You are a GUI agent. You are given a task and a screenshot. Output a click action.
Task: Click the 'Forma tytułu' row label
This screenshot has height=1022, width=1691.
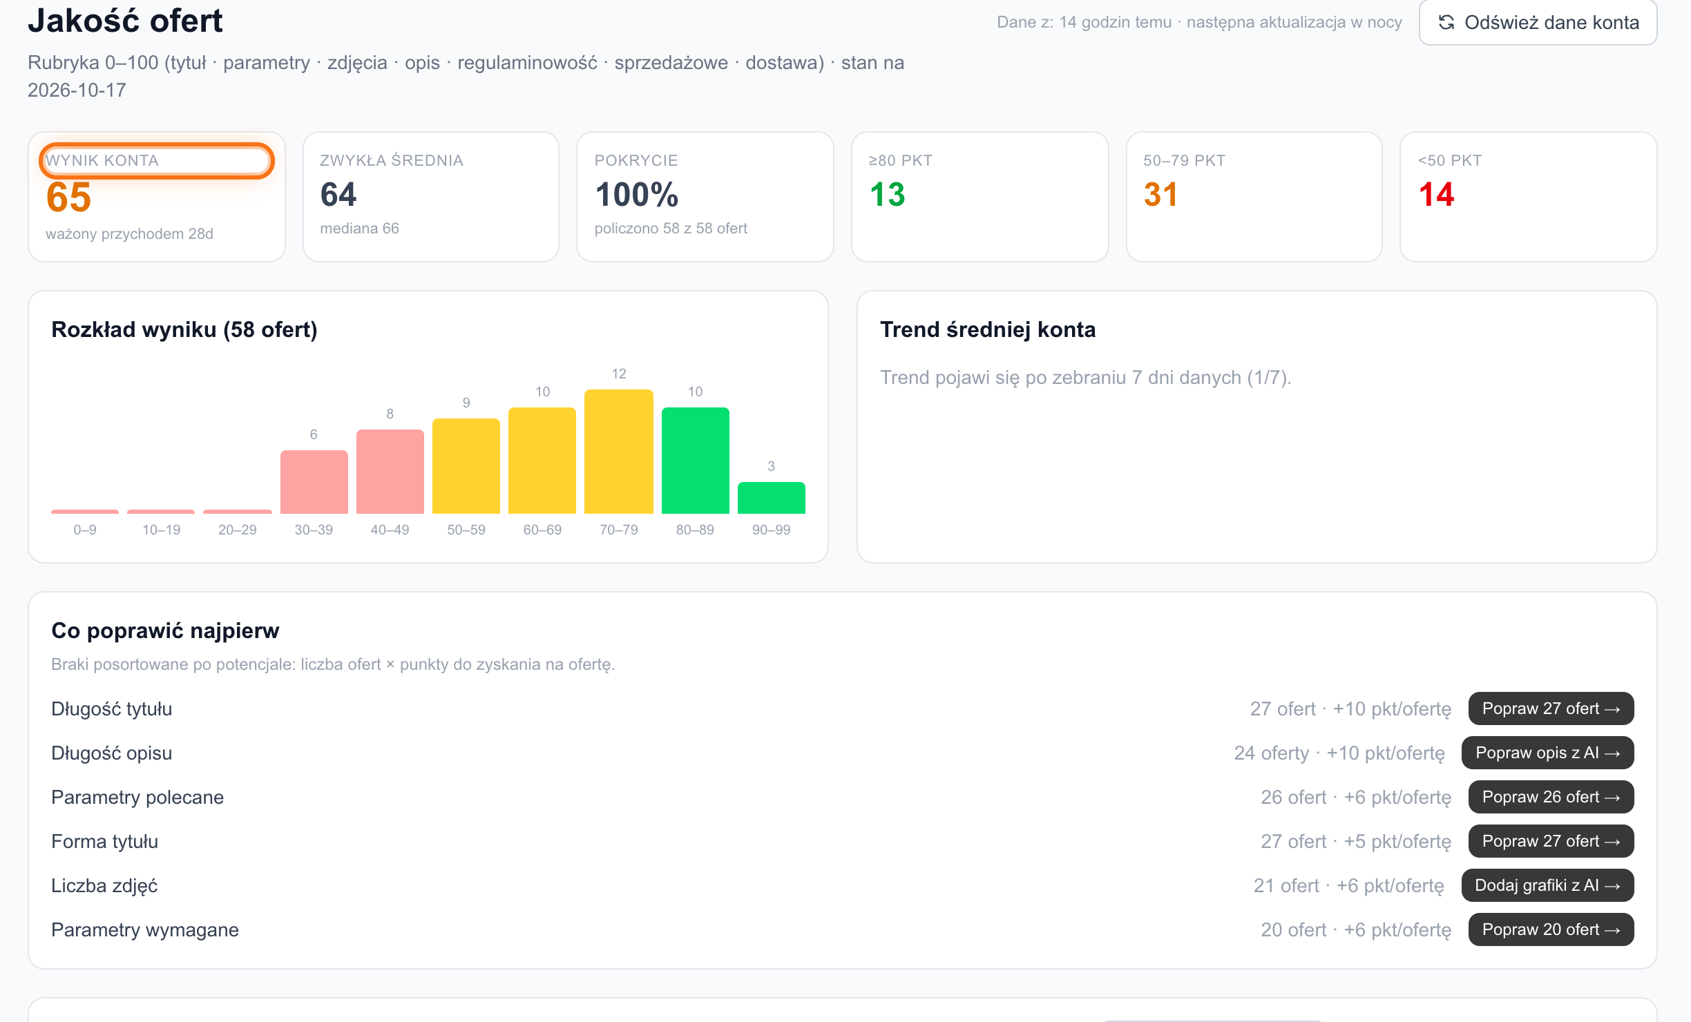105,842
